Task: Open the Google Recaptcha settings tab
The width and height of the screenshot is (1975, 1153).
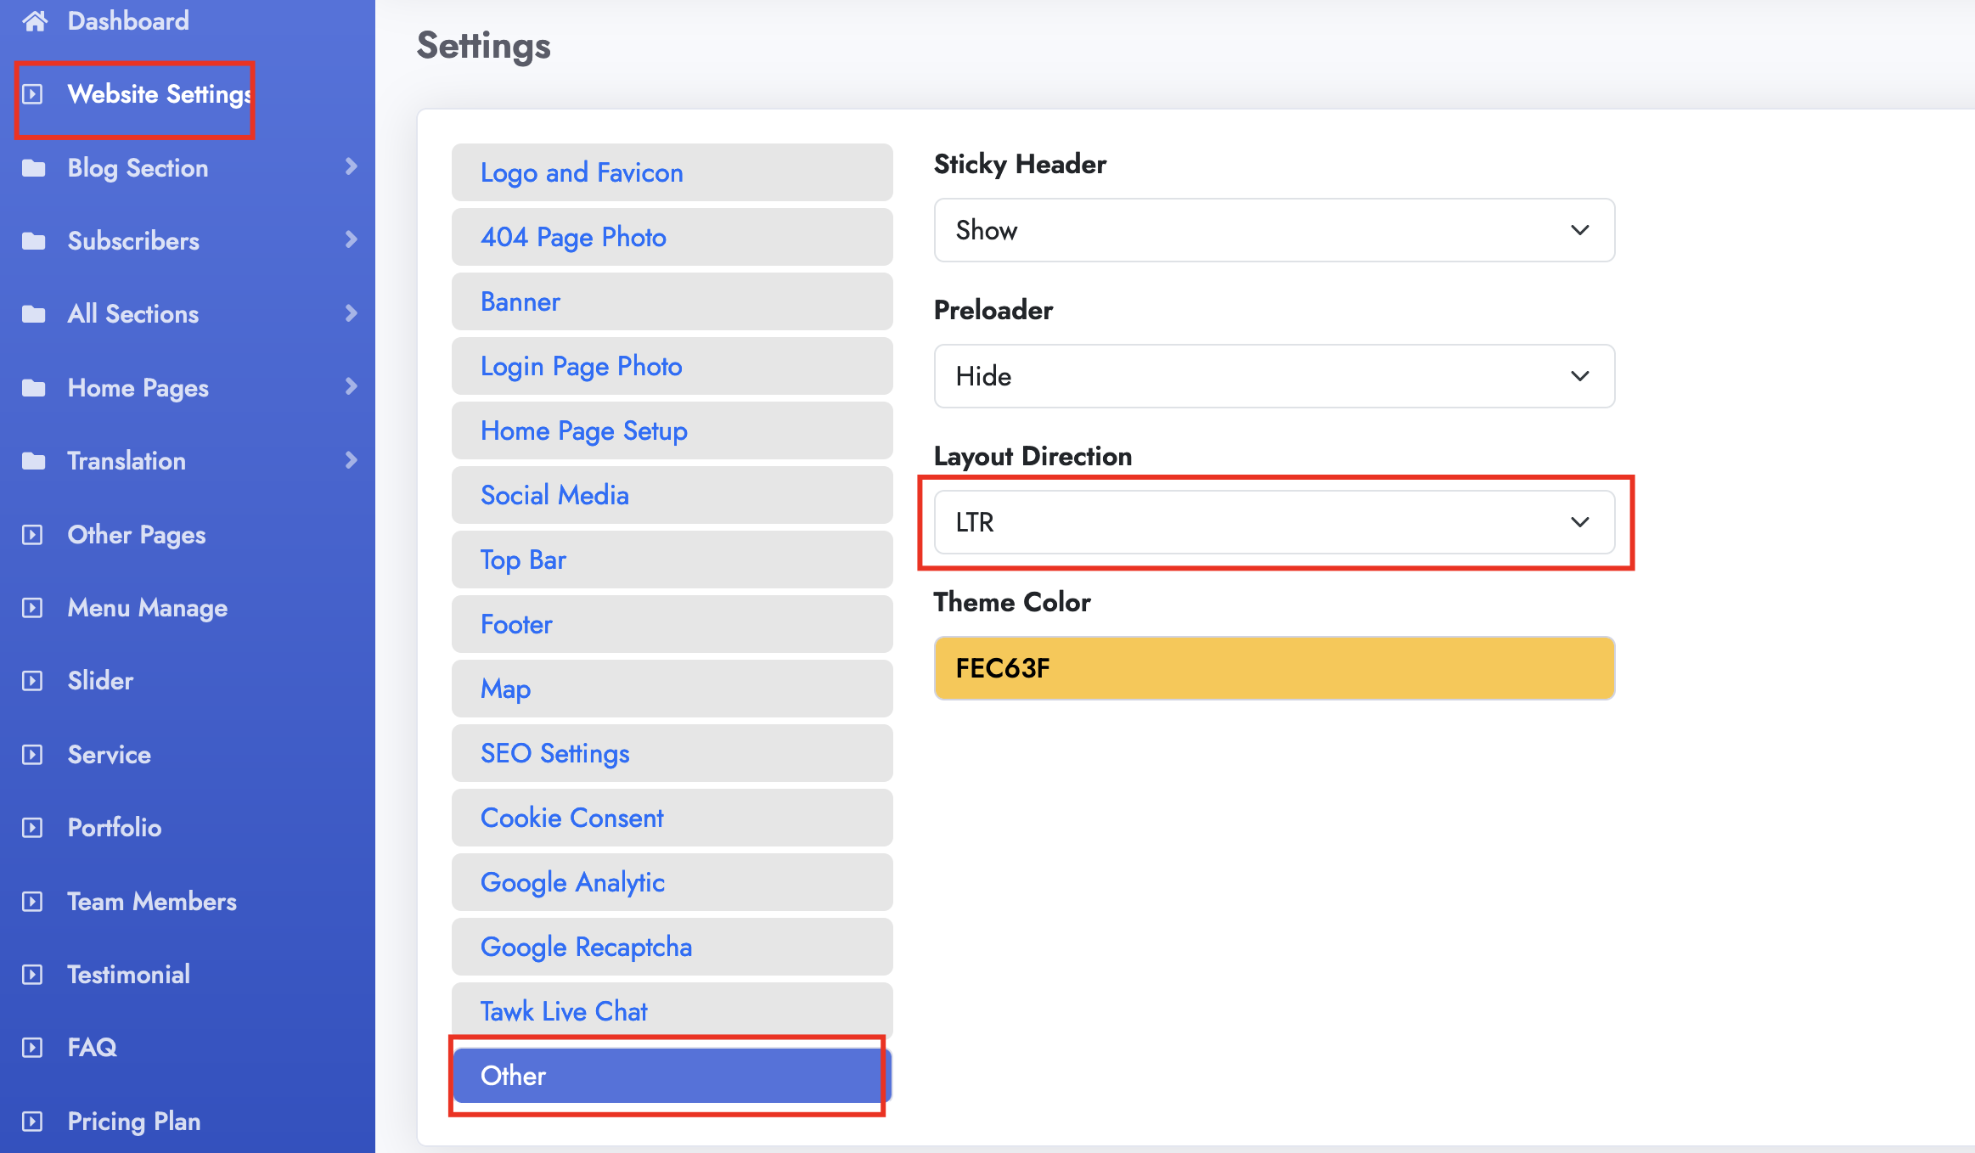Action: coord(671,947)
